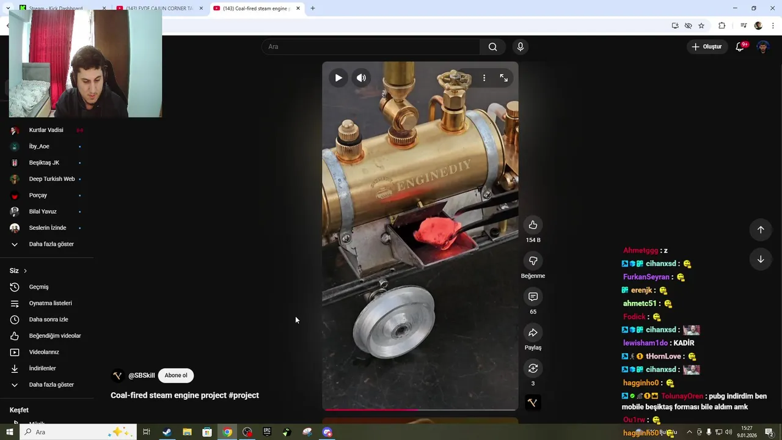Bookmark this page with the star icon

point(701,26)
